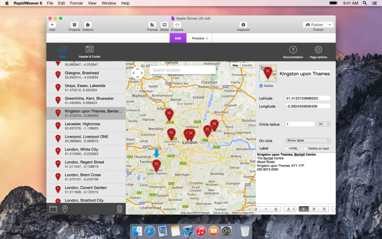Image resolution: width=382 pixels, height=239 pixels.
Task: Select Liverpool, Liverpool ONE in list
Action: [86, 139]
